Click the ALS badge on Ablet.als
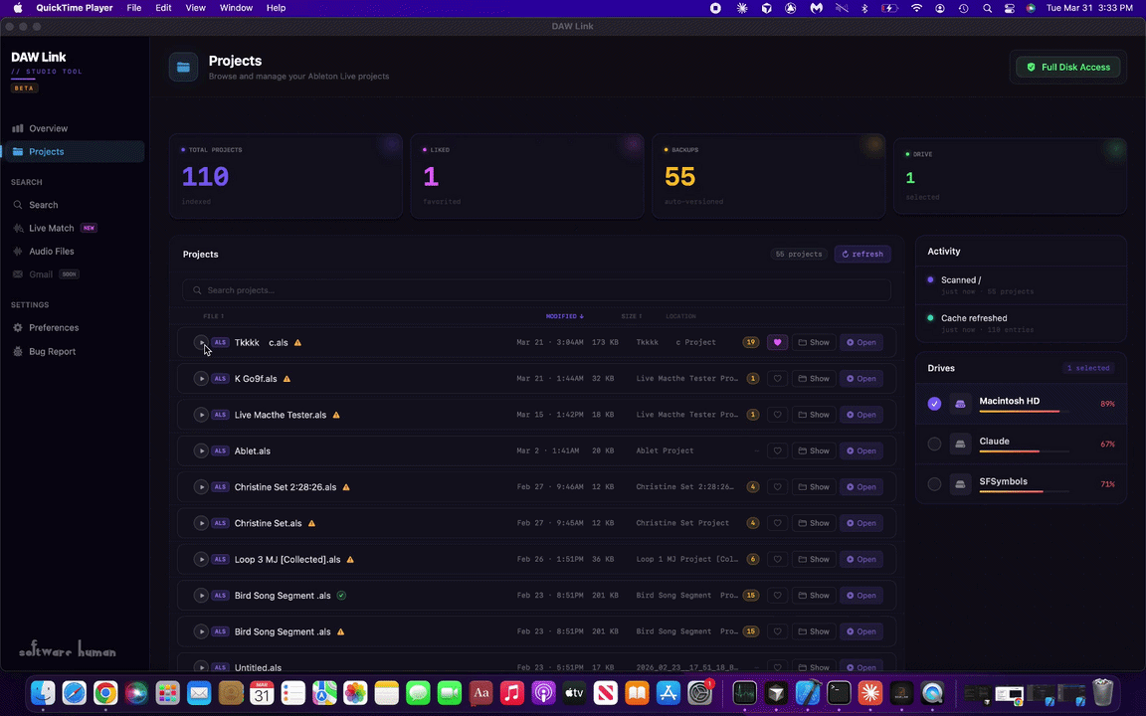The height and width of the screenshot is (716, 1146). coord(219,450)
